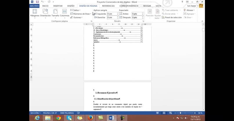
Task: Switch to Print Layout view icon
Action: coord(164,113)
